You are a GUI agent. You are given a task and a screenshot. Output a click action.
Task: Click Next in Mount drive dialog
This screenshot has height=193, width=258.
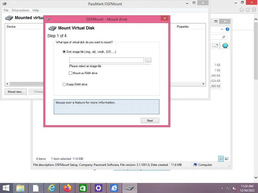pyautogui.click(x=150, y=120)
